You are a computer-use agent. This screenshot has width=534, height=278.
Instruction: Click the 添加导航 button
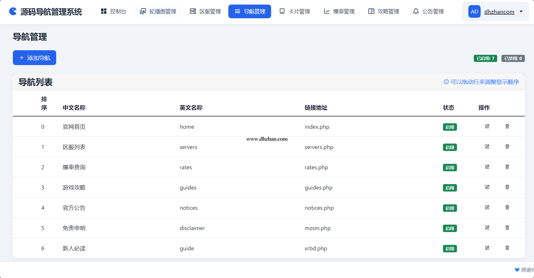click(x=35, y=58)
